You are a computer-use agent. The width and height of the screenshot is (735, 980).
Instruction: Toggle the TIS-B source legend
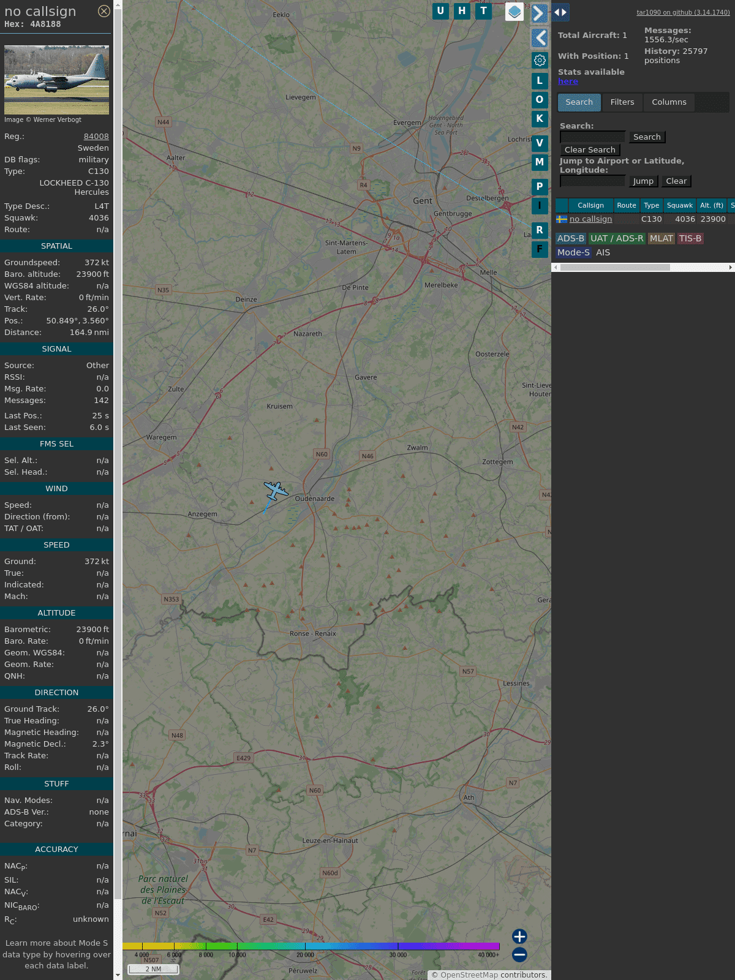click(690, 239)
